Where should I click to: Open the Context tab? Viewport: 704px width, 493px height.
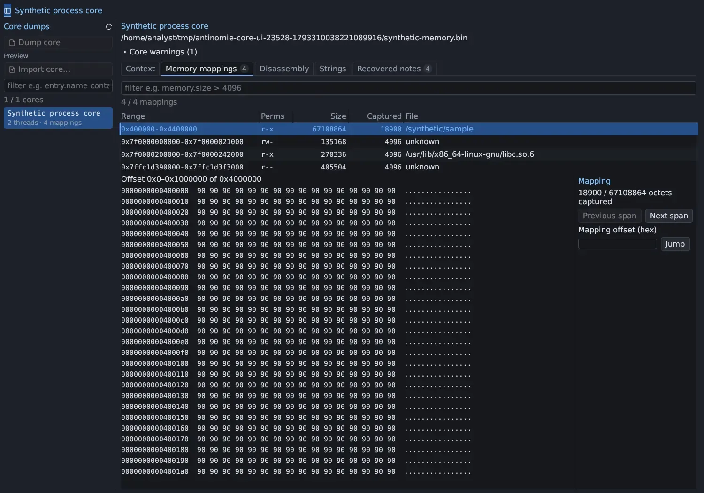[140, 69]
